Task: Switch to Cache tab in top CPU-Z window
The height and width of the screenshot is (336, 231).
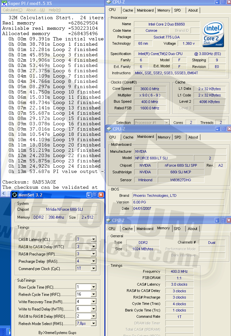Action: (x=128, y=10)
